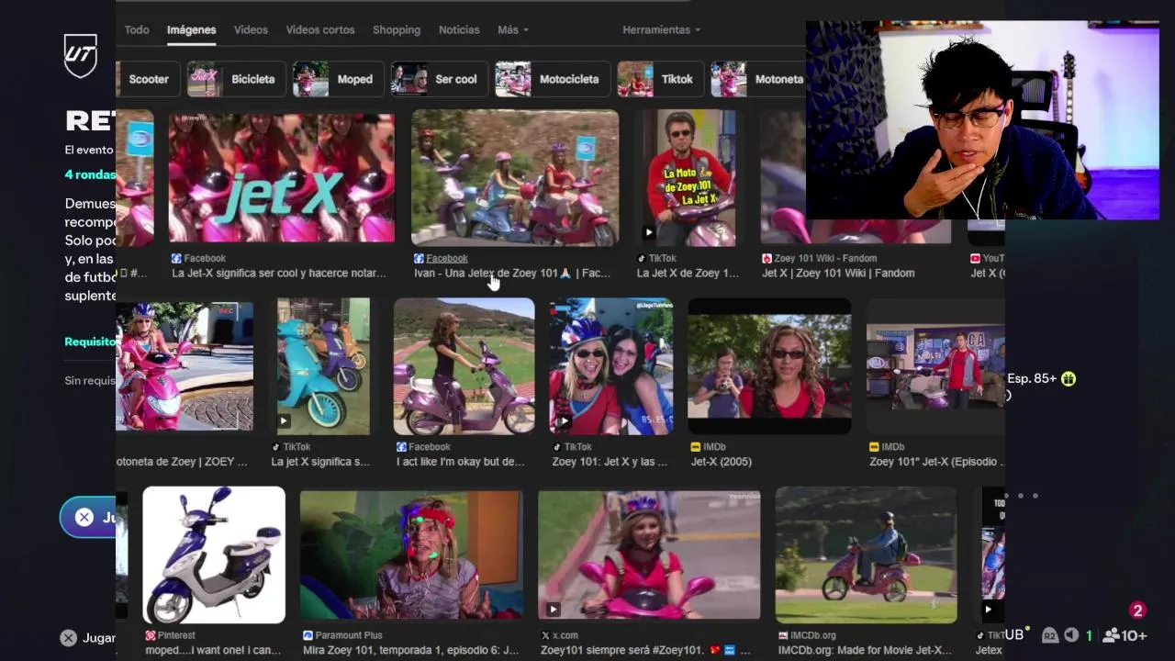Open the Ivan Facebook scooter group image
Viewport: 1175px width, 661px height.
point(515,178)
